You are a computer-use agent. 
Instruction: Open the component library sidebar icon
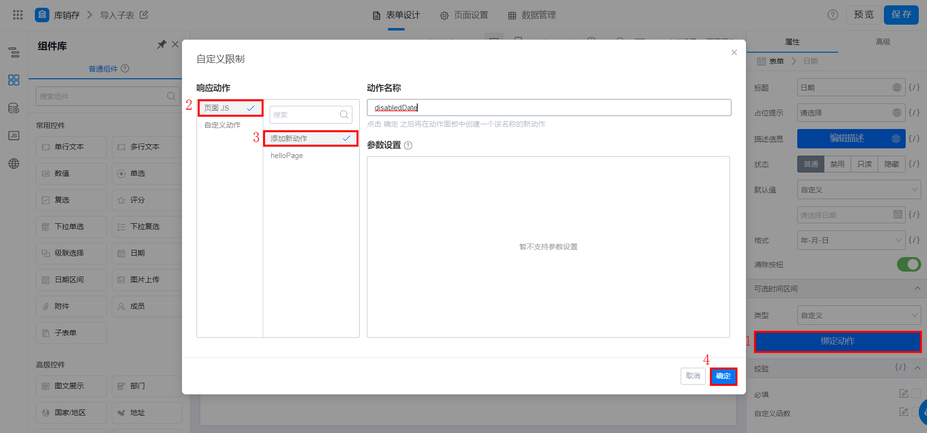[x=14, y=80]
